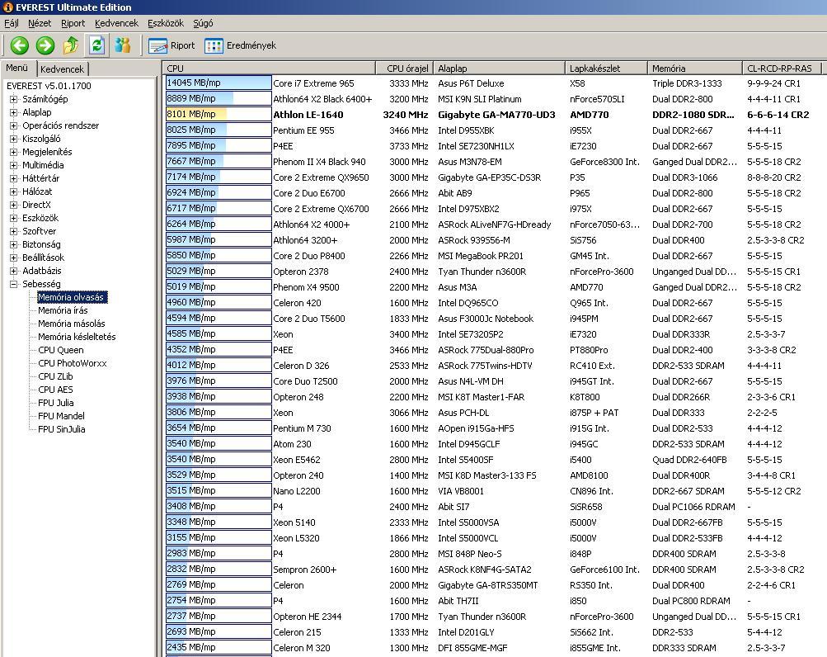Select the Szoftver tree item
This screenshot has width=827, height=657.
(39, 231)
